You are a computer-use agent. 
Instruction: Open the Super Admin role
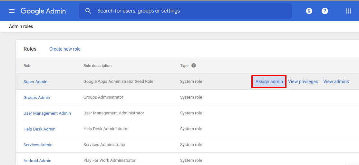(35, 82)
